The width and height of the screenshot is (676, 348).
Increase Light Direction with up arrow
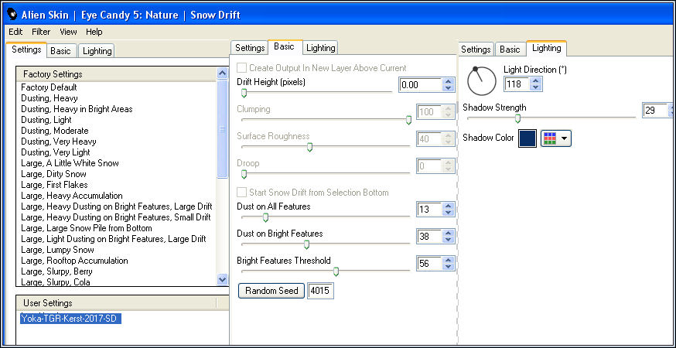535,80
